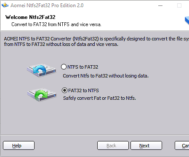189x157 pixels.
Task: Click the green arrow drive icon
Action: click(x=42, y=95)
